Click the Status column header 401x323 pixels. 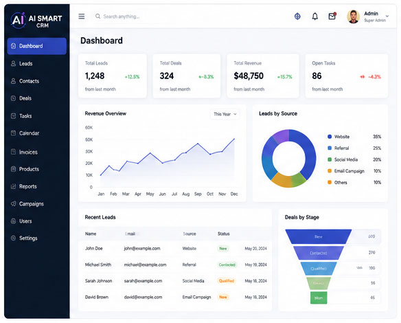(x=224, y=234)
